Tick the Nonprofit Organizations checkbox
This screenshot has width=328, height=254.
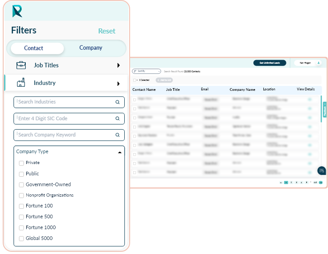(x=21, y=196)
